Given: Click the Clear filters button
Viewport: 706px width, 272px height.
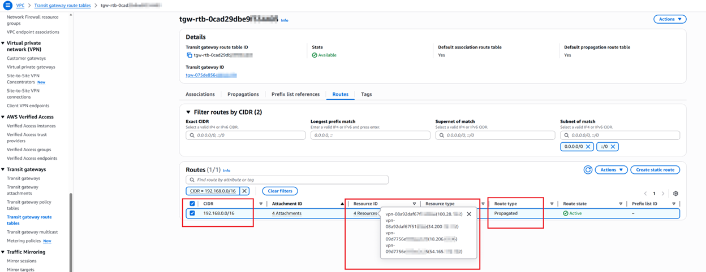Looking at the screenshot, I should coord(280,191).
